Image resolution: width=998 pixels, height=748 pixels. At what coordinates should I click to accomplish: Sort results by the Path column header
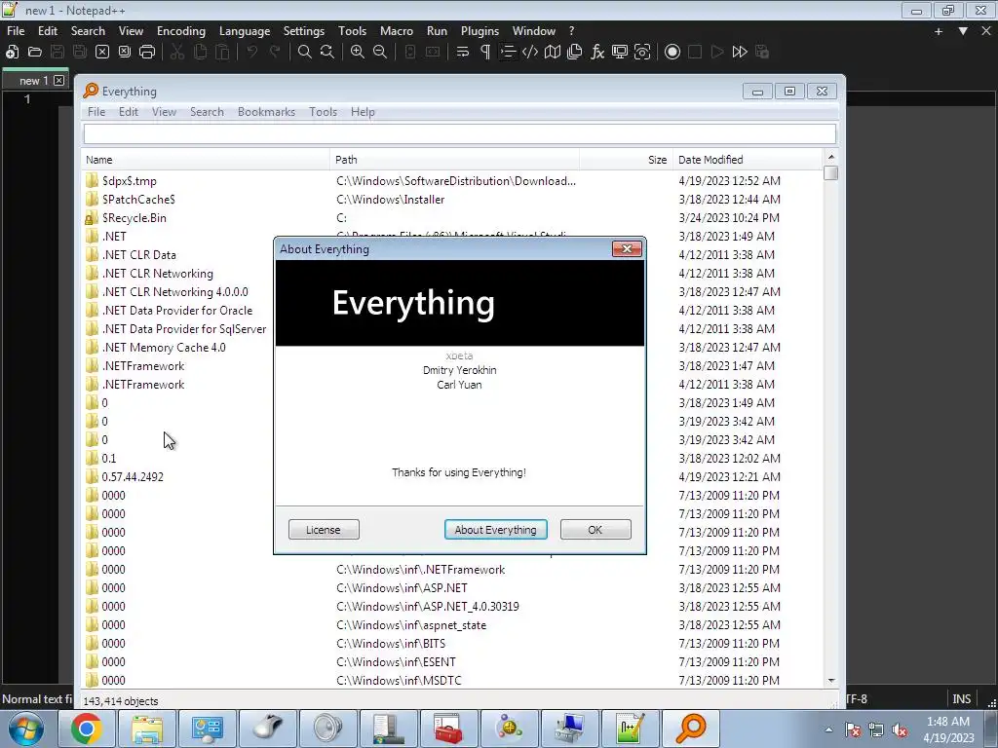click(x=454, y=160)
